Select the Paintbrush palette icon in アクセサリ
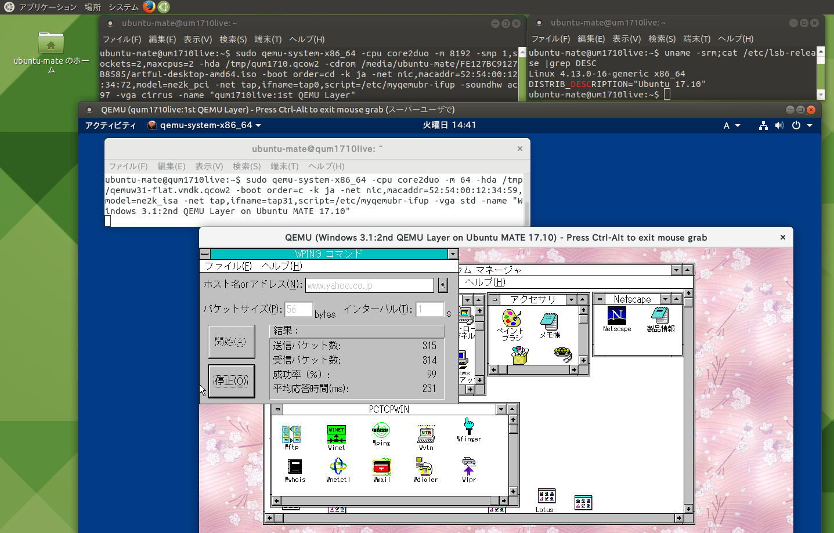 [x=511, y=325]
